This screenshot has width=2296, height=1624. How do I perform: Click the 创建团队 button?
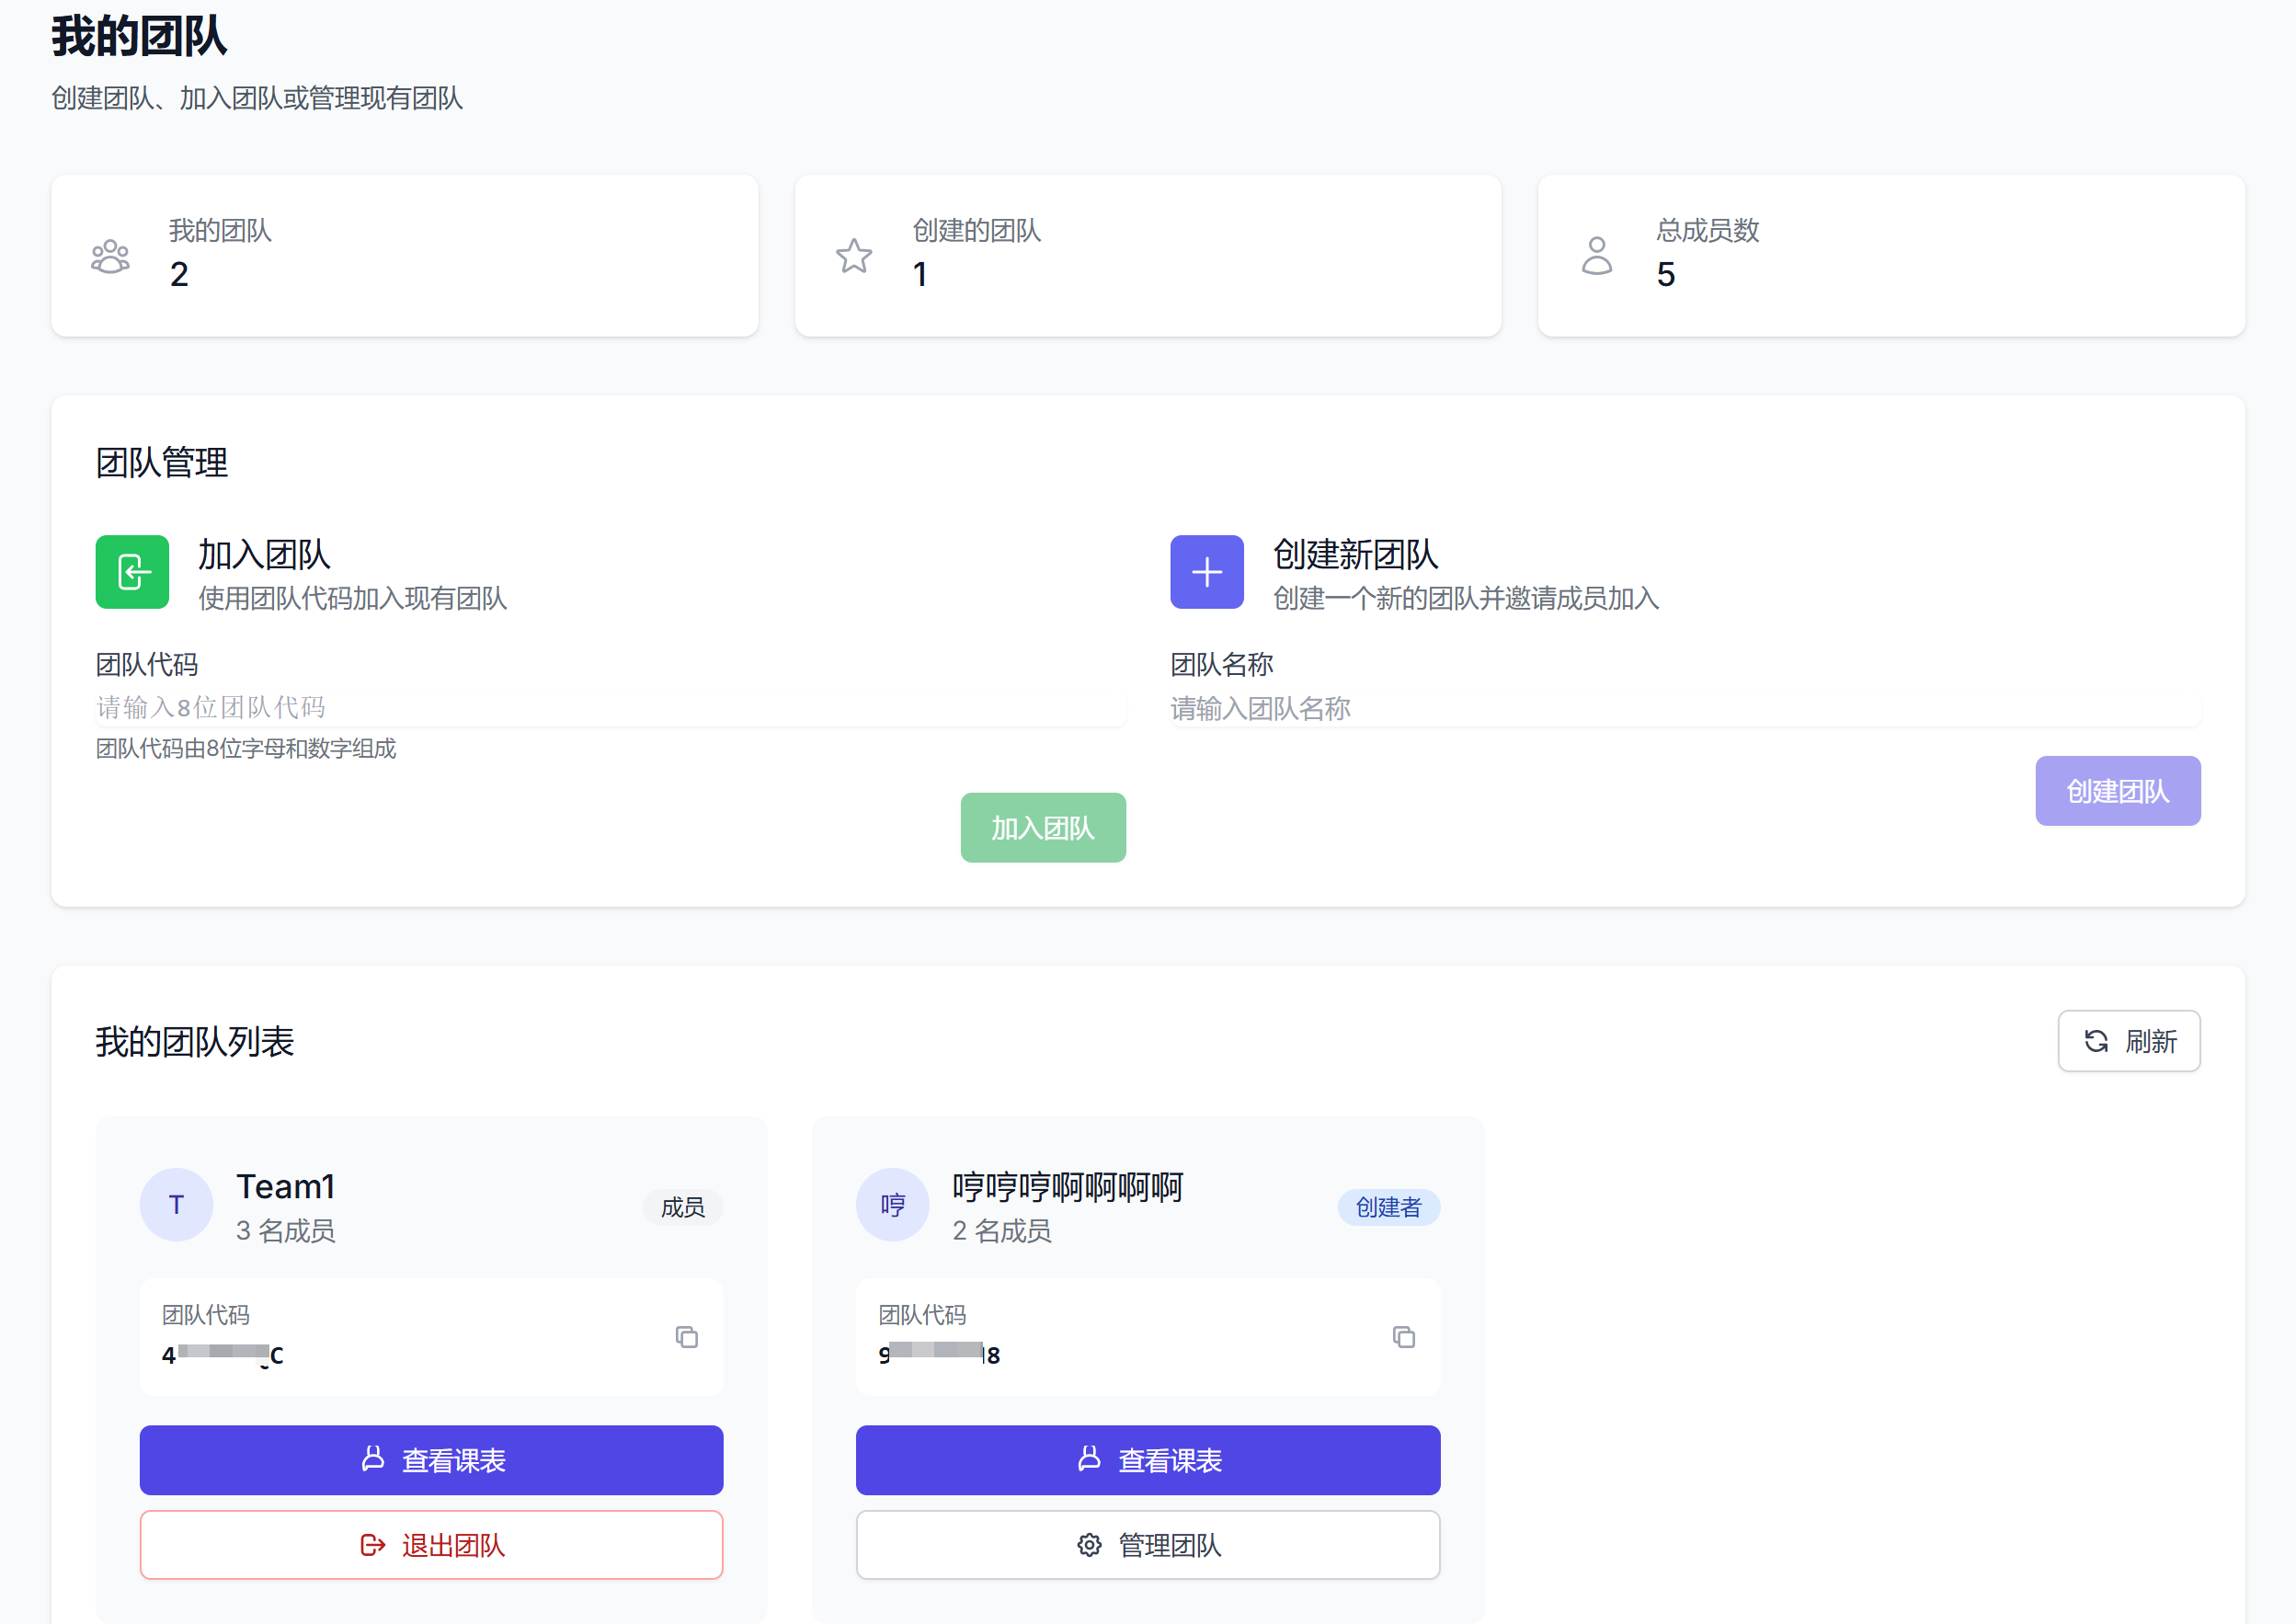tap(2117, 791)
